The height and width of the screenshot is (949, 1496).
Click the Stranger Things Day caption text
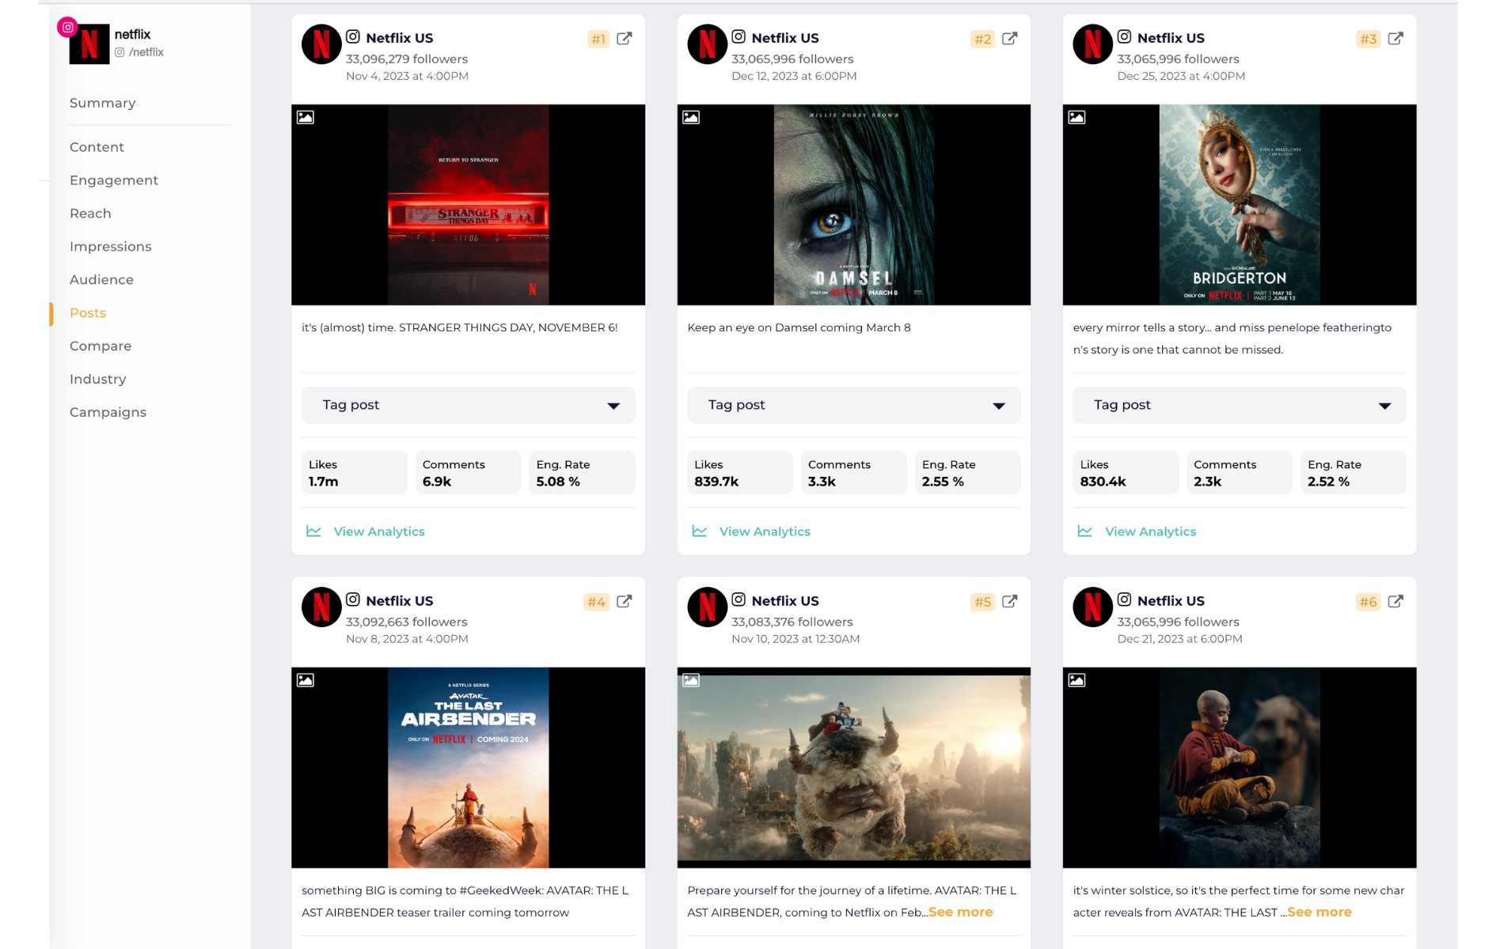point(459,327)
